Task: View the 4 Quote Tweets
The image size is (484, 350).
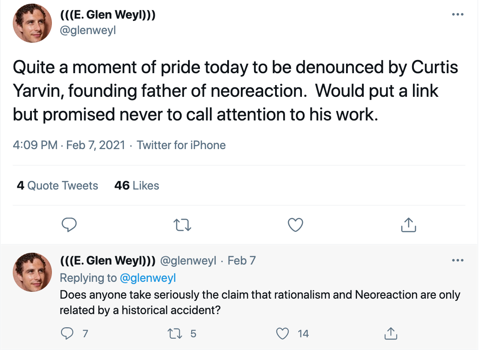Action: [x=57, y=185]
